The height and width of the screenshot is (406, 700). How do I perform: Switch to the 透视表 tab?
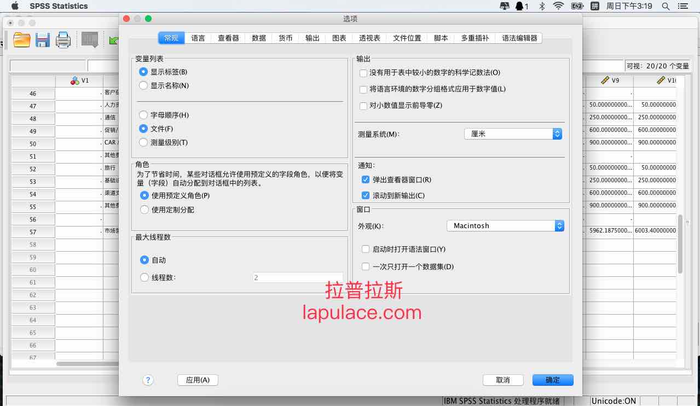tap(369, 38)
